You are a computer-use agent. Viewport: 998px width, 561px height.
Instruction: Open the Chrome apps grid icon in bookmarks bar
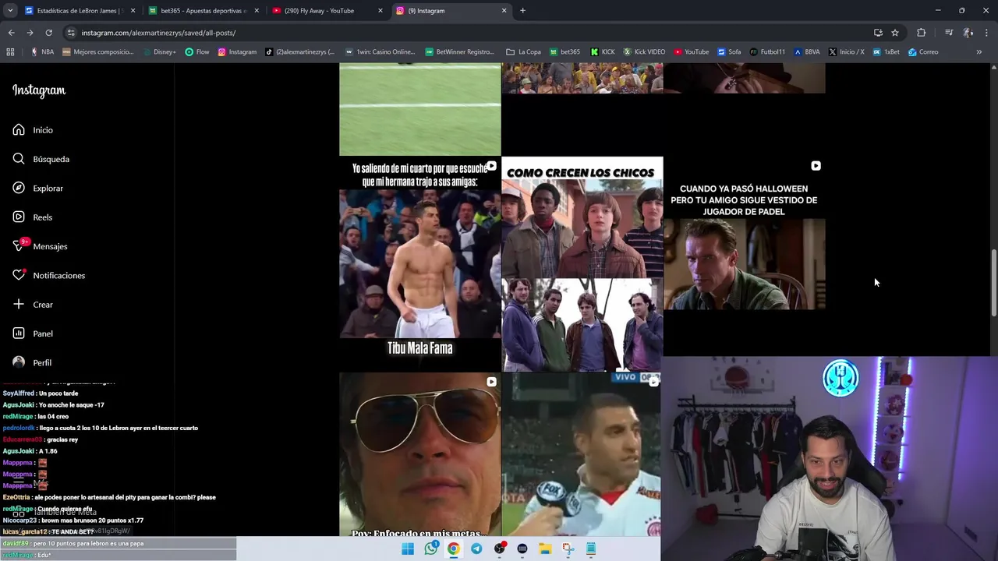10,52
